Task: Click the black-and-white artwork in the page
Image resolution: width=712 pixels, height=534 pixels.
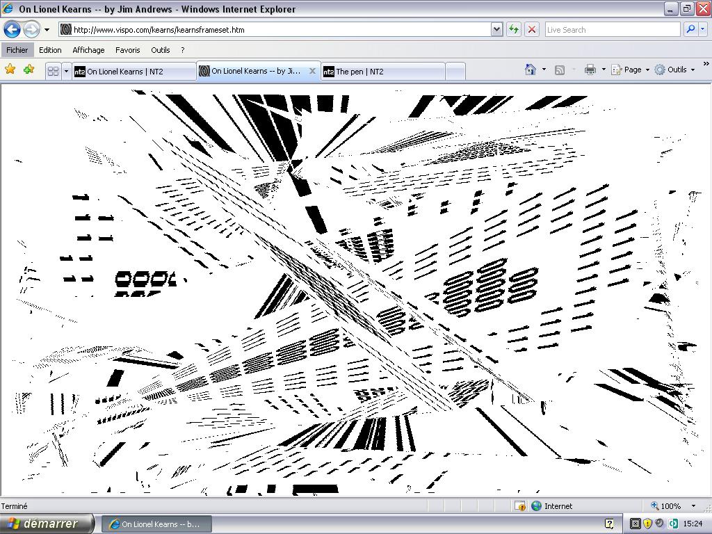Action: pos(355,291)
